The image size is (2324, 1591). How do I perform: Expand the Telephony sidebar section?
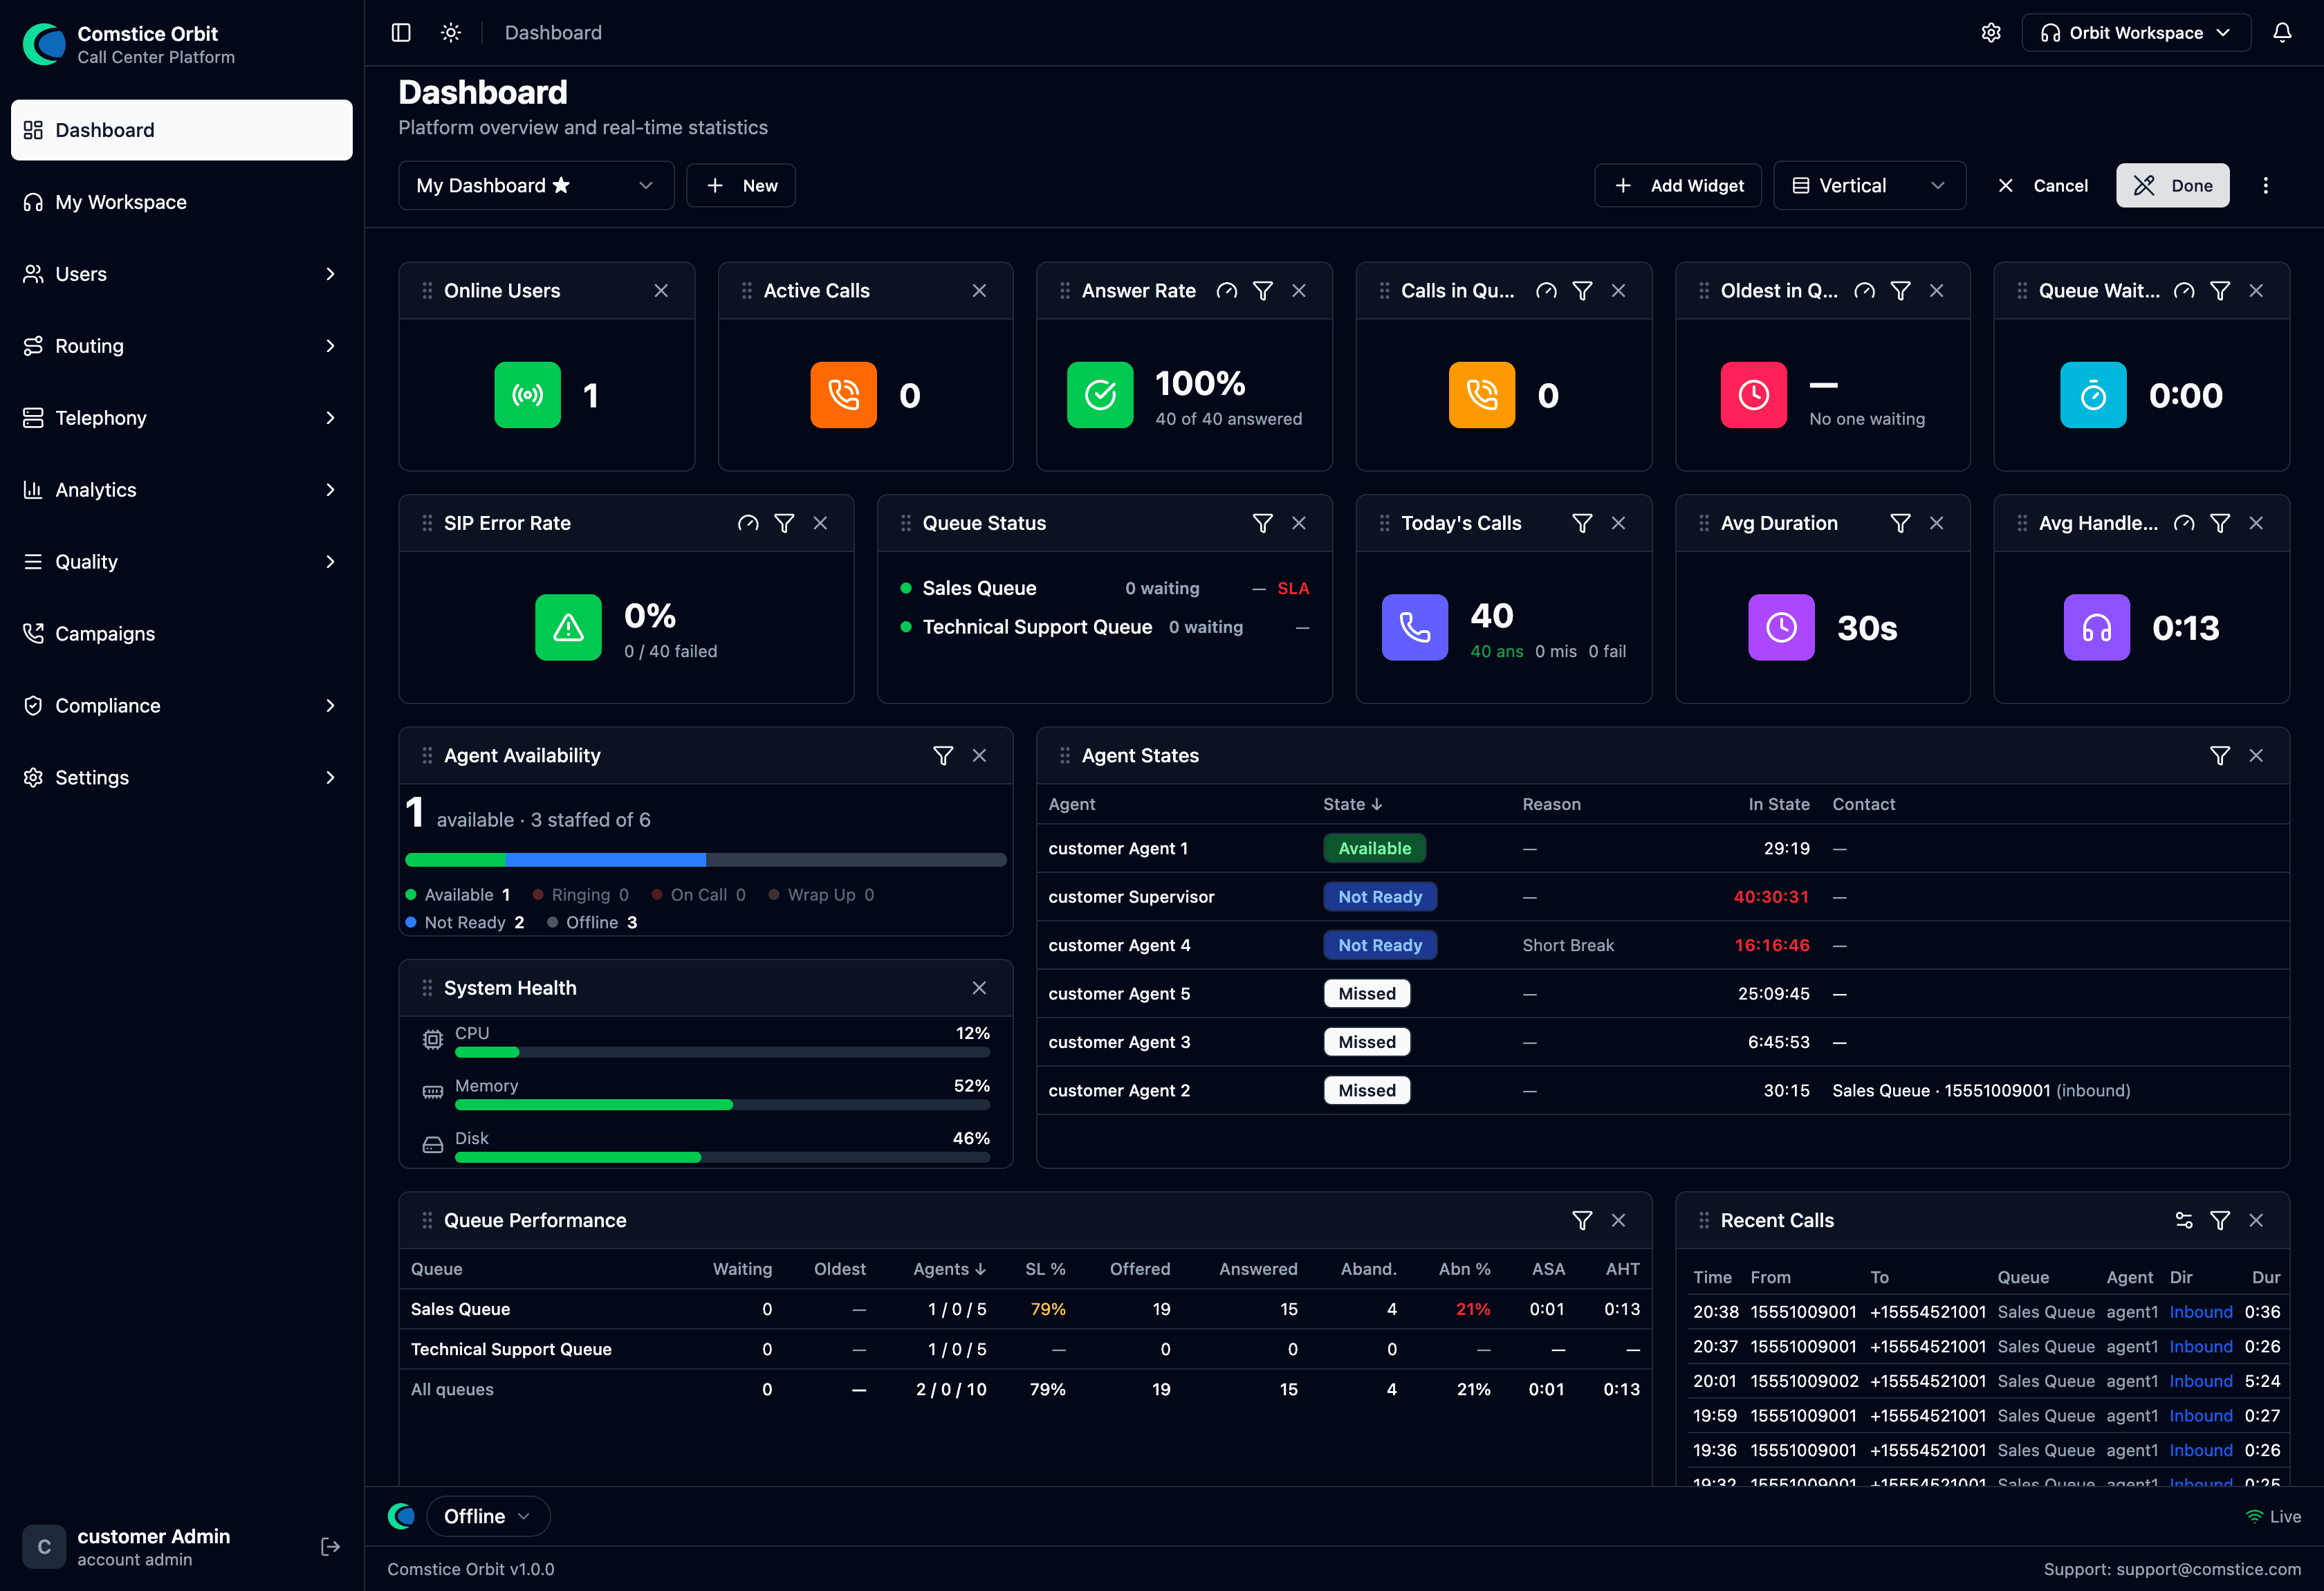coord(181,418)
